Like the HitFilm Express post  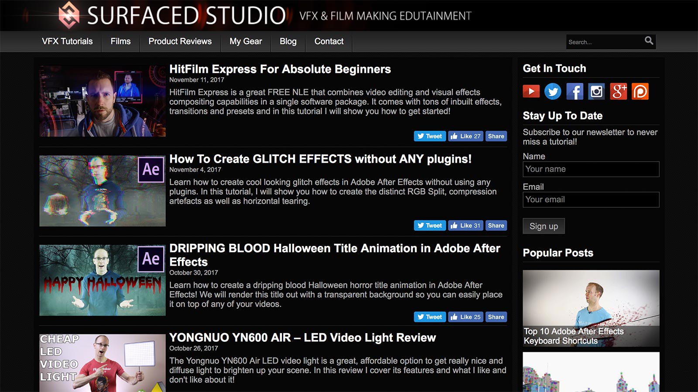pyautogui.click(x=465, y=136)
